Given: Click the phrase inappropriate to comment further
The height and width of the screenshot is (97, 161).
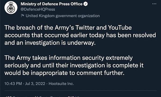Looking at the screenshot, I should click(x=78, y=73).
